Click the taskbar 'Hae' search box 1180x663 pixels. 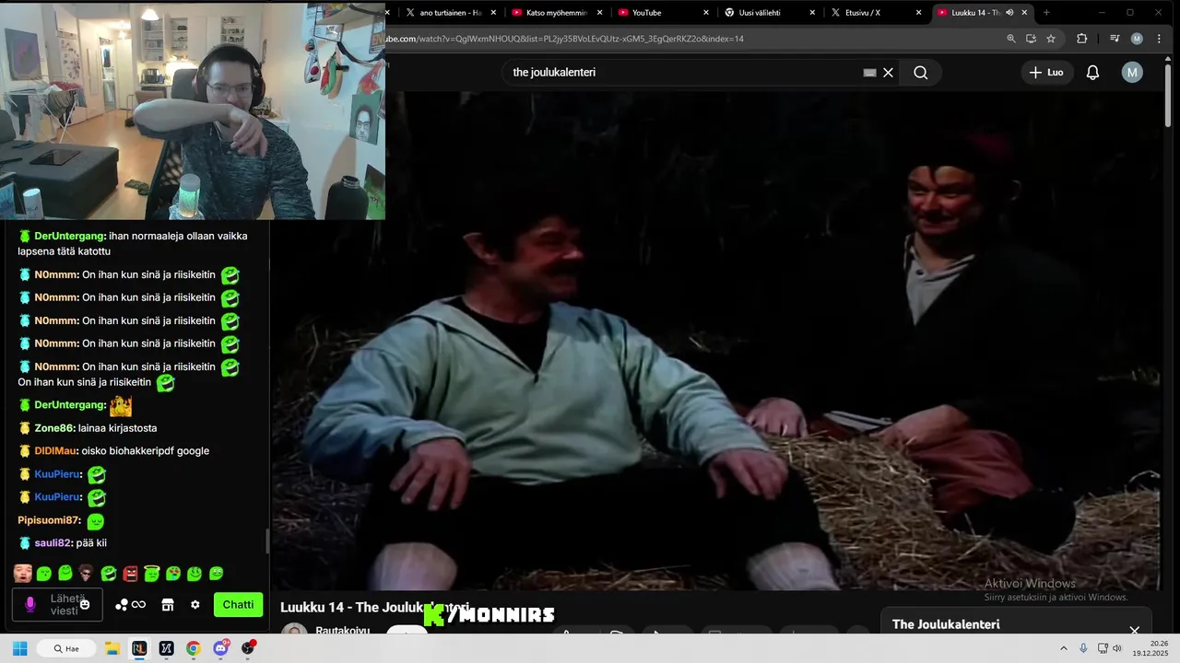click(67, 648)
